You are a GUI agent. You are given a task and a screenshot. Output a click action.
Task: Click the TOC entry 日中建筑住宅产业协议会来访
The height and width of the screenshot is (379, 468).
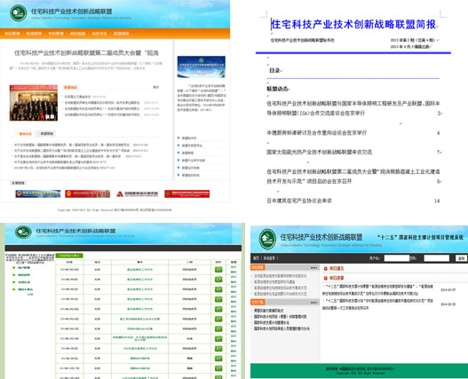click(299, 201)
